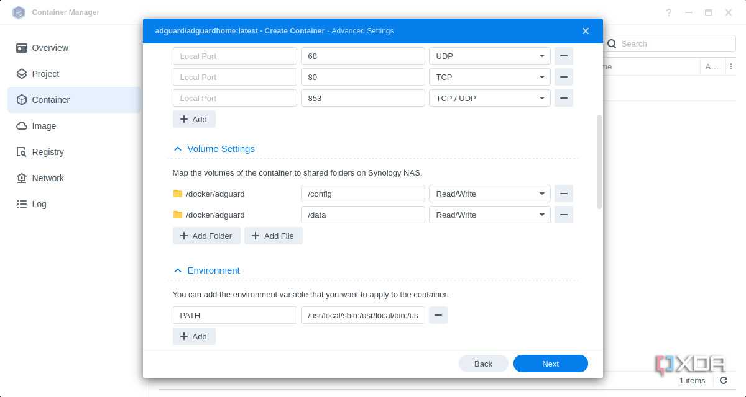Open the Image section
746x397 pixels.
(75, 126)
